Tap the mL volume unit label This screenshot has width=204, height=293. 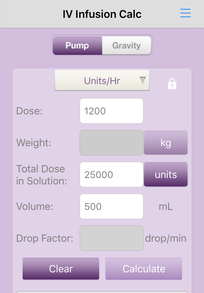pyautogui.click(x=166, y=206)
